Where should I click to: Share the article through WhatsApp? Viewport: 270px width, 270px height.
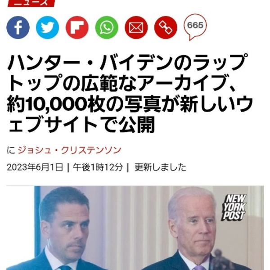(x=107, y=27)
